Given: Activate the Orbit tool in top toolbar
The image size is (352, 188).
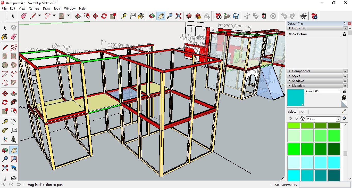Looking at the screenshot, I should click(152, 16).
